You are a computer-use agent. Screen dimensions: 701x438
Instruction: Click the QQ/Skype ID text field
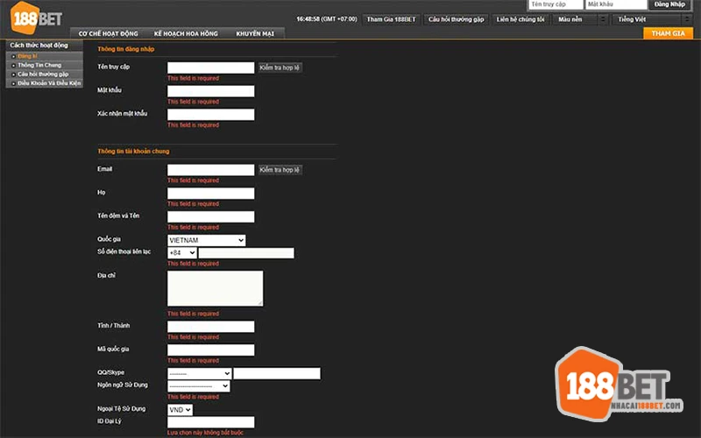coord(277,374)
